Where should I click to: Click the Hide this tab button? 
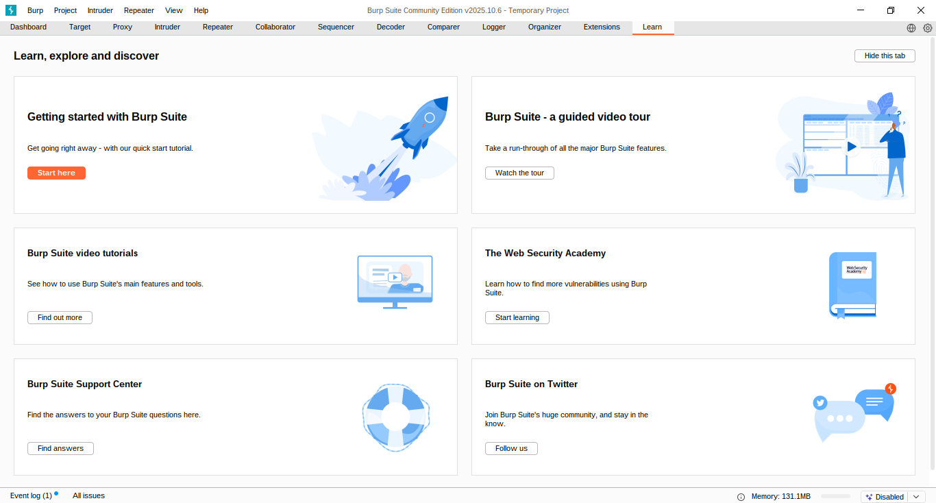tap(885, 56)
